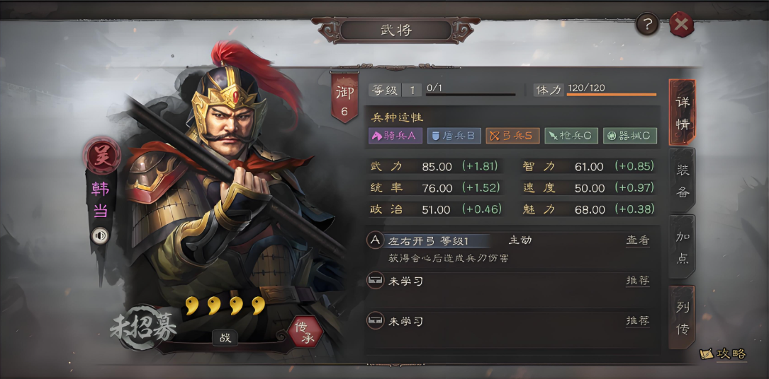Select the 枪兵C spear troop badge
Viewport: 769px width, 379px height.
[571, 136]
